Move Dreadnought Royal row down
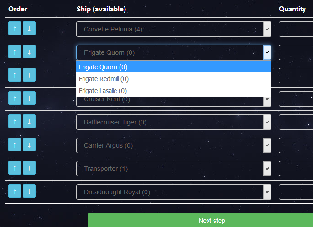 [29, 191]
